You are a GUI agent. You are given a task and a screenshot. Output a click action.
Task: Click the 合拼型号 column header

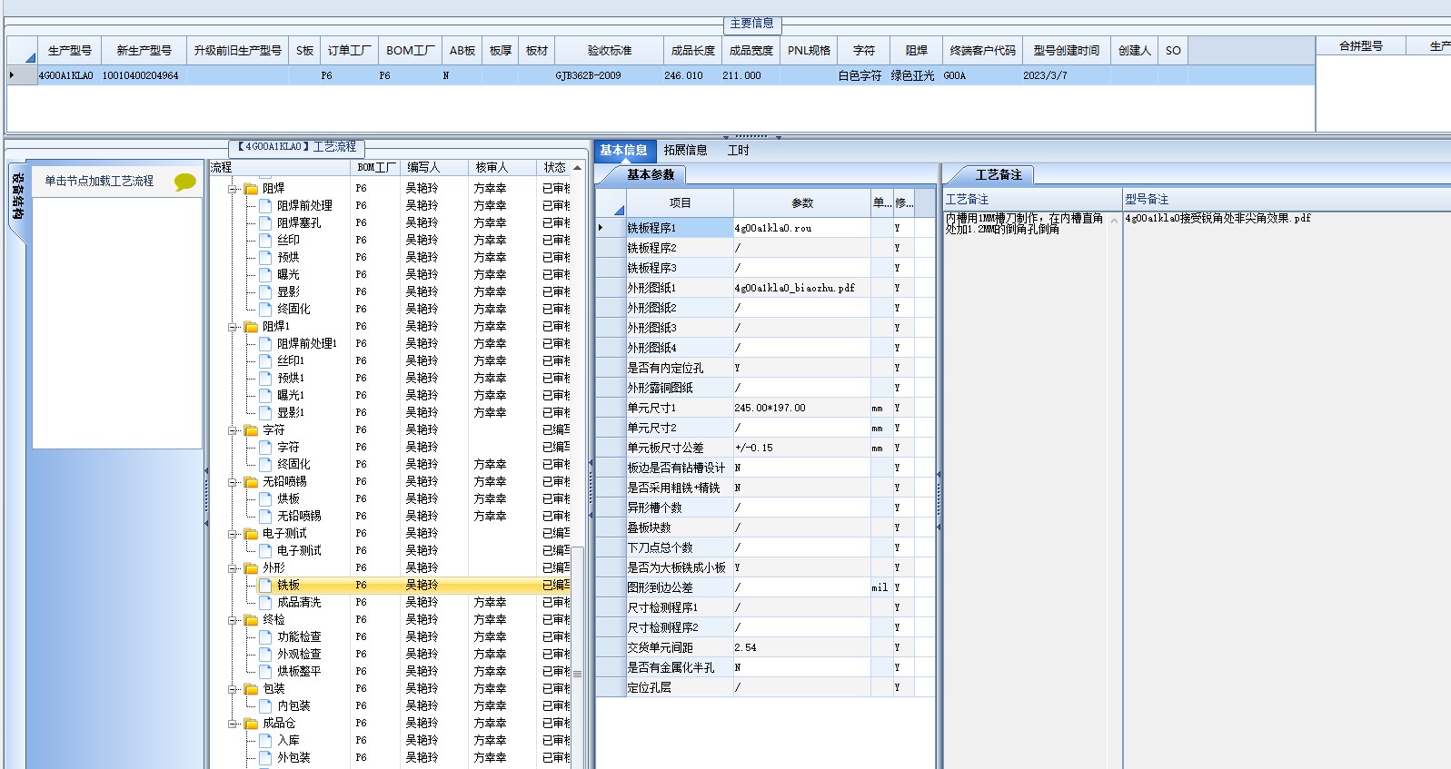tap(1360, 46)
